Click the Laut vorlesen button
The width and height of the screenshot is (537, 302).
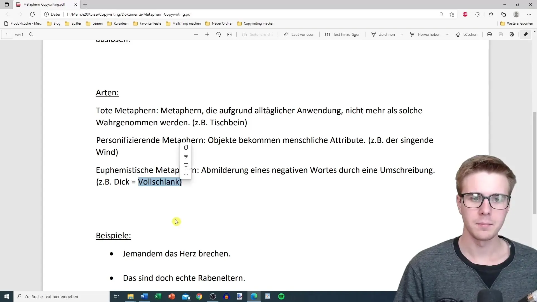coord(299,34)
